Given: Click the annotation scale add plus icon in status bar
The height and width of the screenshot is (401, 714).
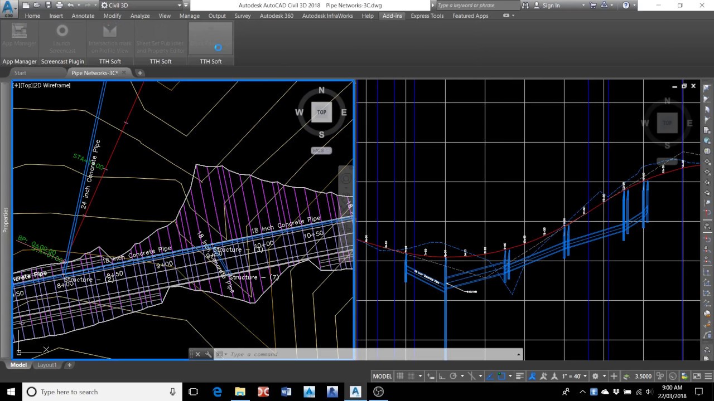Looking at the screenshot, I should pyautogui.click(x=614, y=376).
